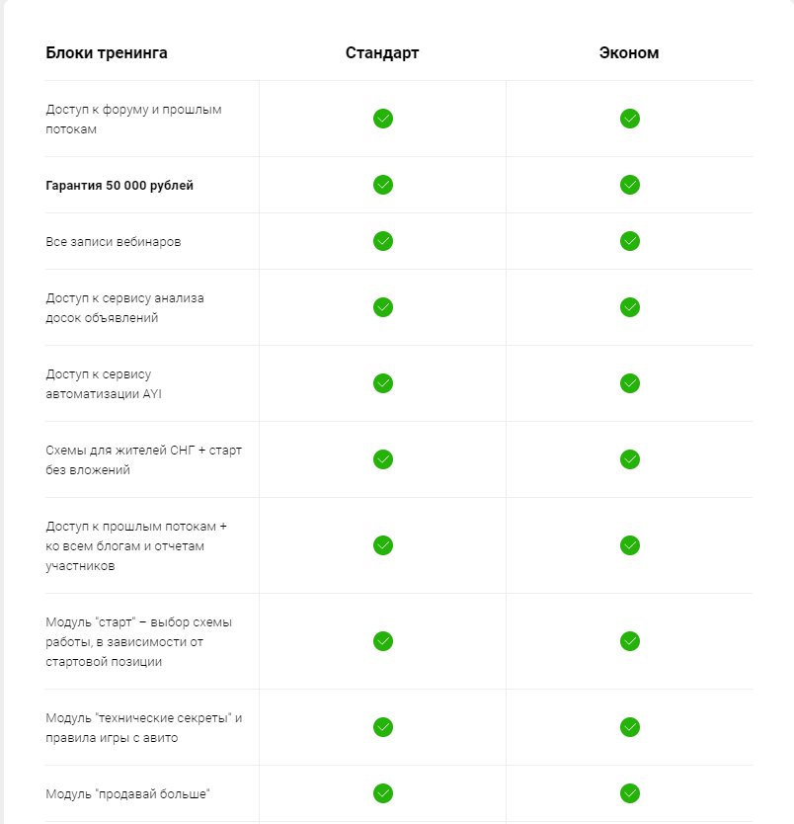
Task: Click Стандарт checkmark for анализа досок объявлений
Action: pos(383,307)
